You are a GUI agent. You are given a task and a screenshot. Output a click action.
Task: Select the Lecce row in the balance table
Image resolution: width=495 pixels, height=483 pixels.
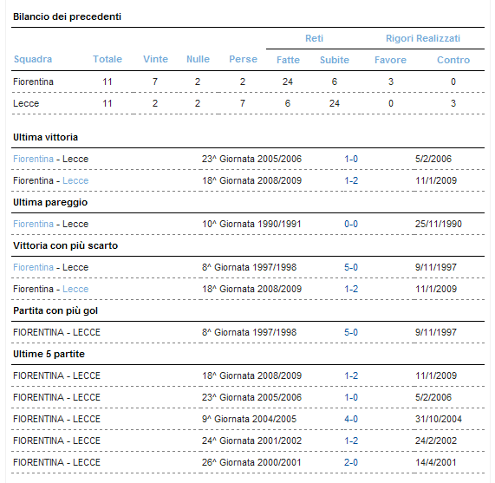point(248,103)
